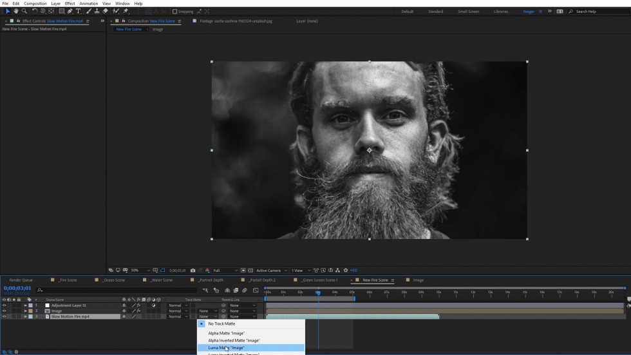Open the Active Camera dropdown
631x355 pixels.
(x=270, y=271)
